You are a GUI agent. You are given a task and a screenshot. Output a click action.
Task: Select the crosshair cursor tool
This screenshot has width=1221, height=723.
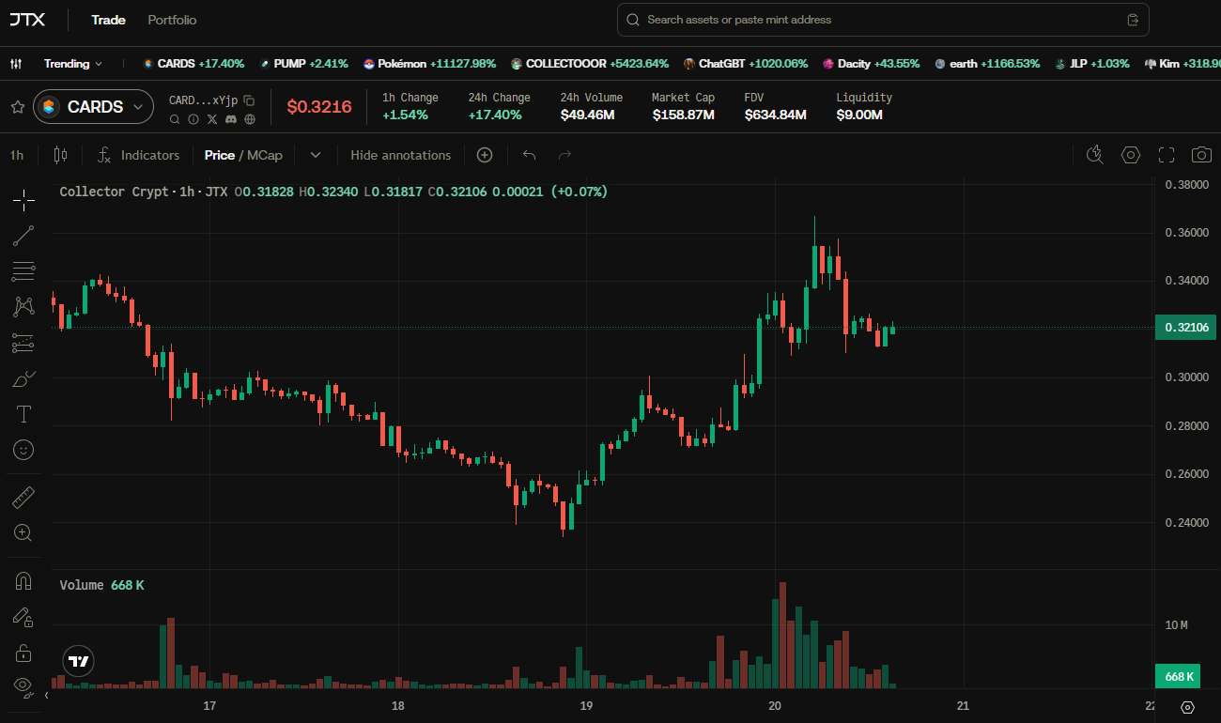[23, 200]
